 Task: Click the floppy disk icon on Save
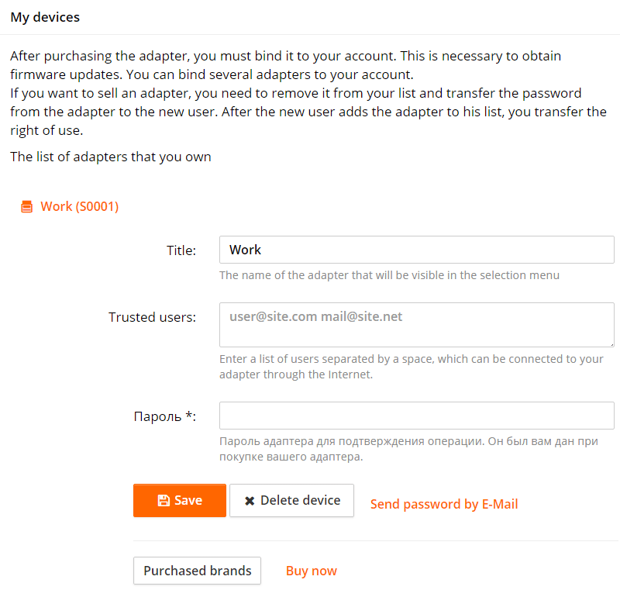coord(164,501)
